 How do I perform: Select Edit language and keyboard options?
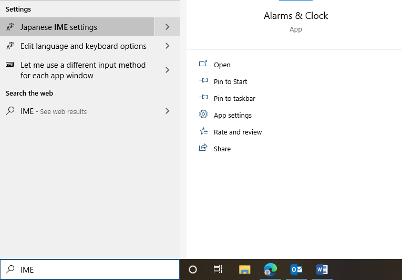(83, 46)
